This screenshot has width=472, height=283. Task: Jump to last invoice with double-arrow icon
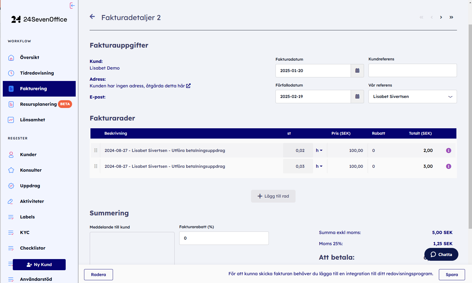[451, 17]
